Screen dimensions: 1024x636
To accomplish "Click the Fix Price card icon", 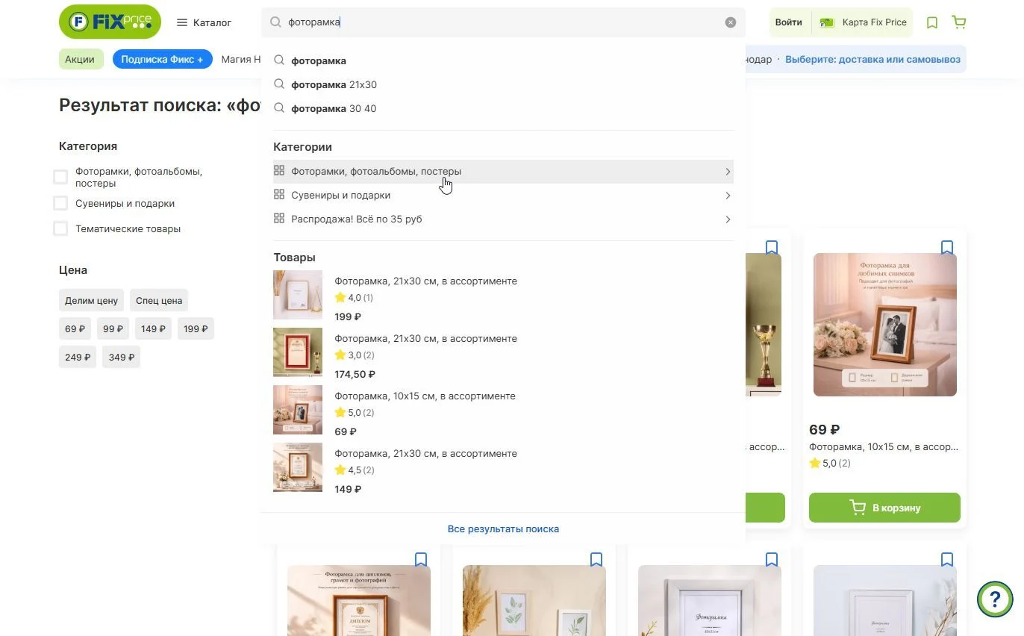I will click(827, 22).
